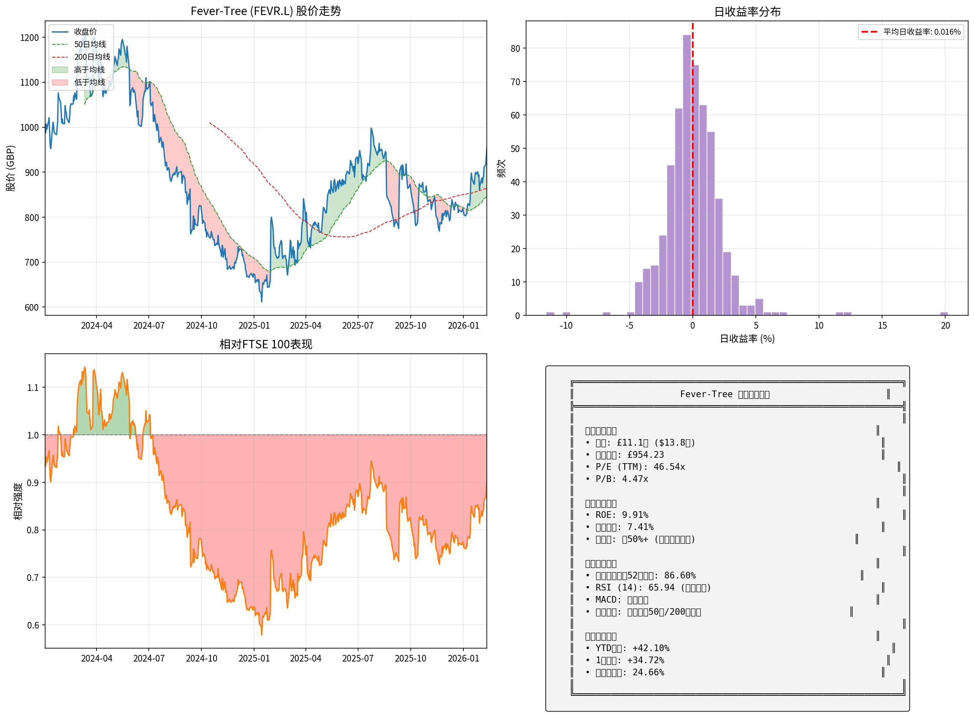Click the '相对强度' y-axis label
This screenshot has height=715, width=974.
(x=18, y=501)
